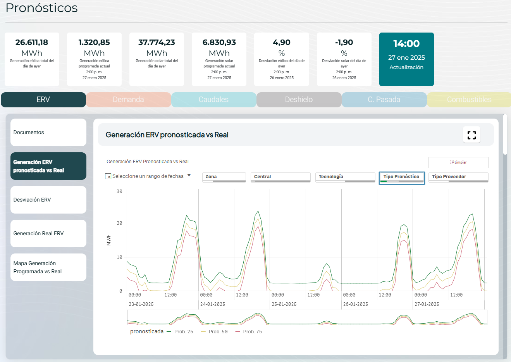Click the mini chart range selector below the graph
The width and height of the screenshot is (511, 362).
[x=307, y=317]
